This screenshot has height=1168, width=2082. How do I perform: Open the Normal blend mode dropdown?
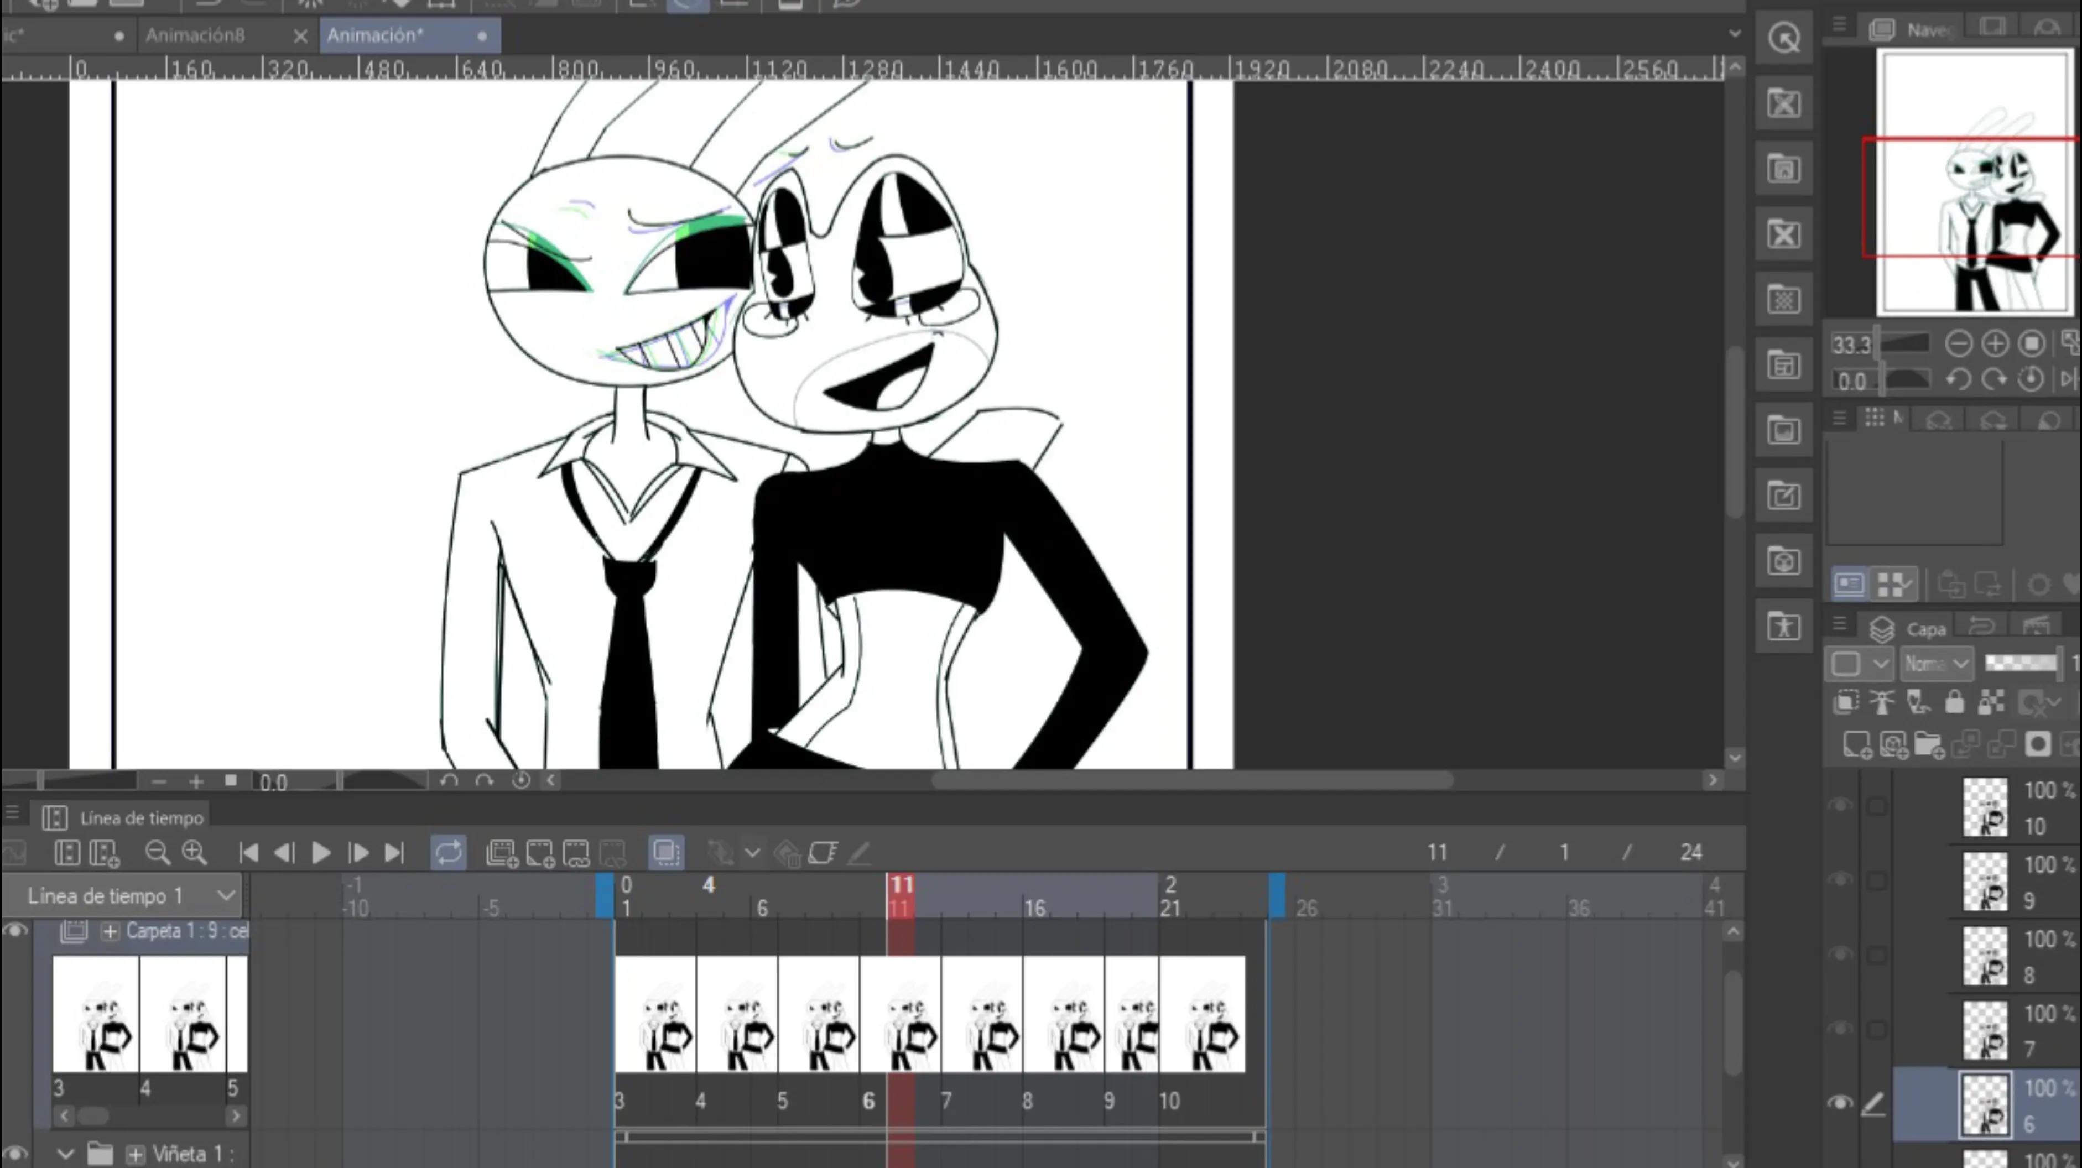1937,664
